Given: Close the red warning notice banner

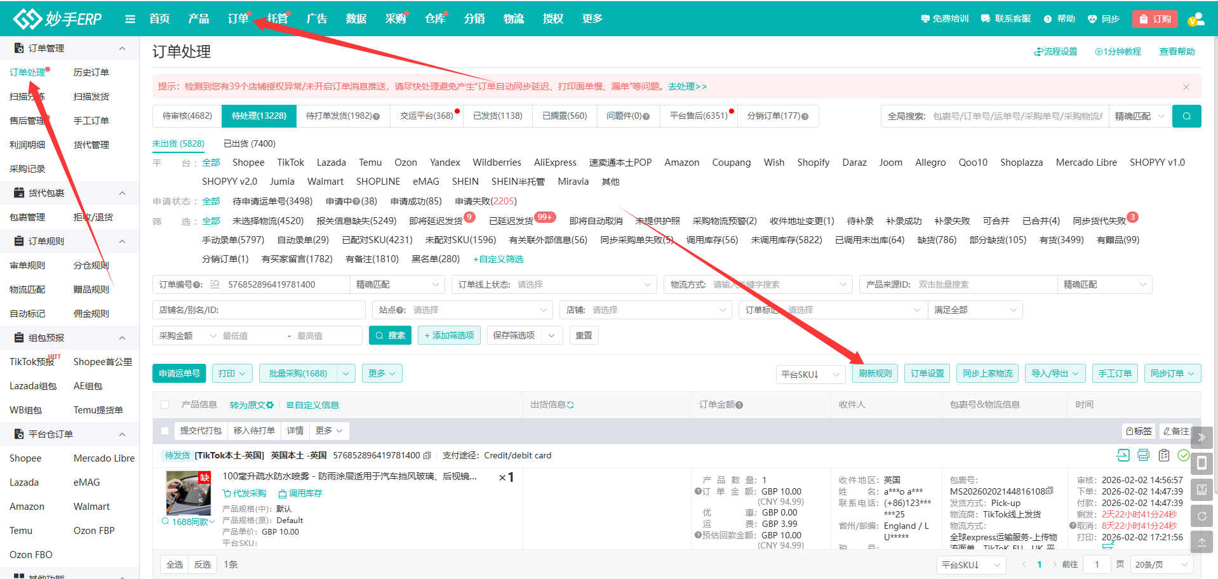Looking at the screenshot, I should point(1186,86).
